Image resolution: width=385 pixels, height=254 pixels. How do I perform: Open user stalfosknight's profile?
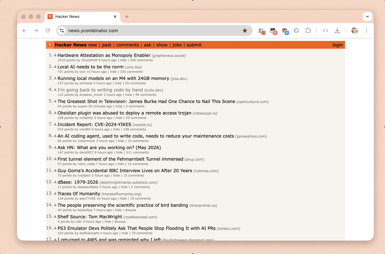click(89, 233)
